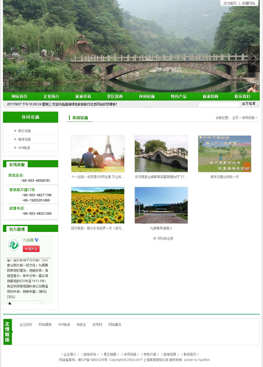This screenshot has width=263, height=367.
Task: Select 特色产品 in the green navigation bar
Action: click(x=179, y=97)
